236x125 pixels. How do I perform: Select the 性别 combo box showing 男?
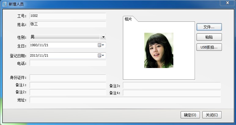[x=68, y=37]
